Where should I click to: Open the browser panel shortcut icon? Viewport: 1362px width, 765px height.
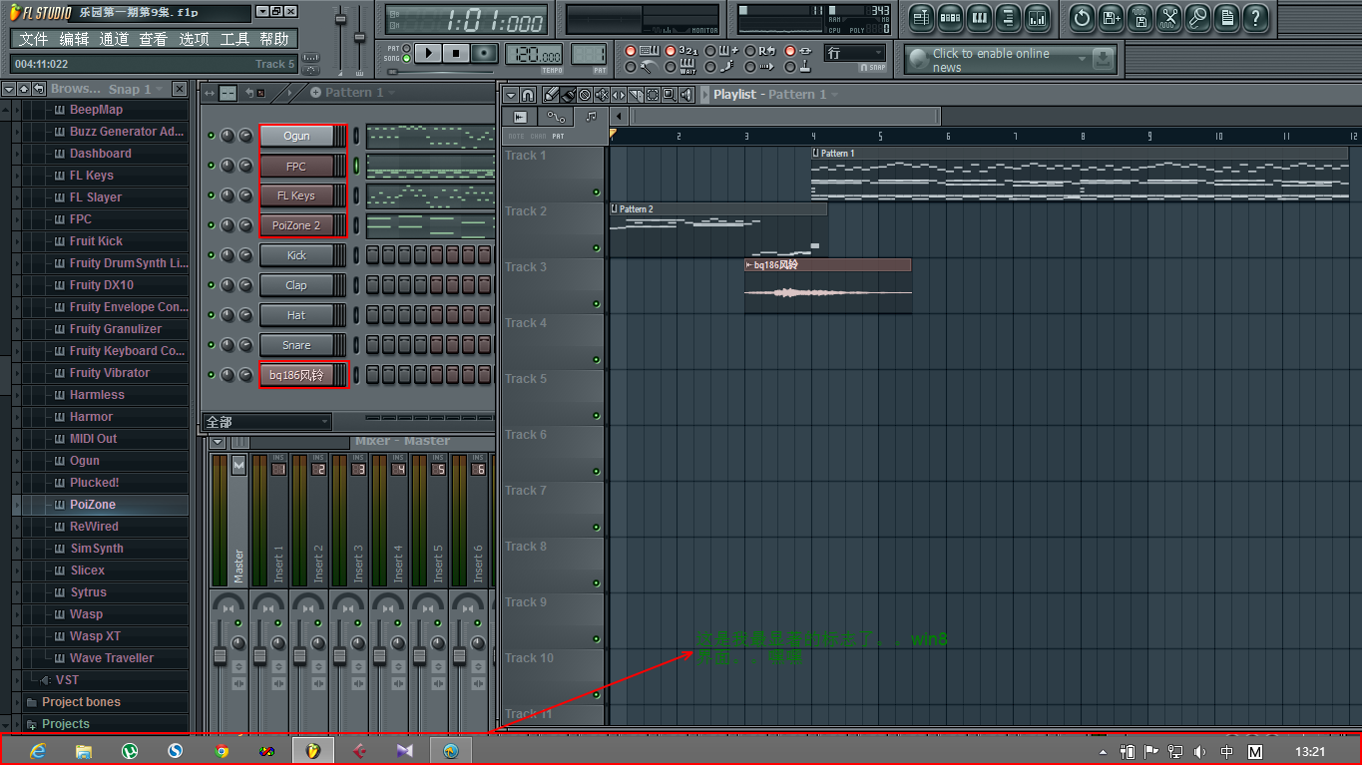point(1009,17)
